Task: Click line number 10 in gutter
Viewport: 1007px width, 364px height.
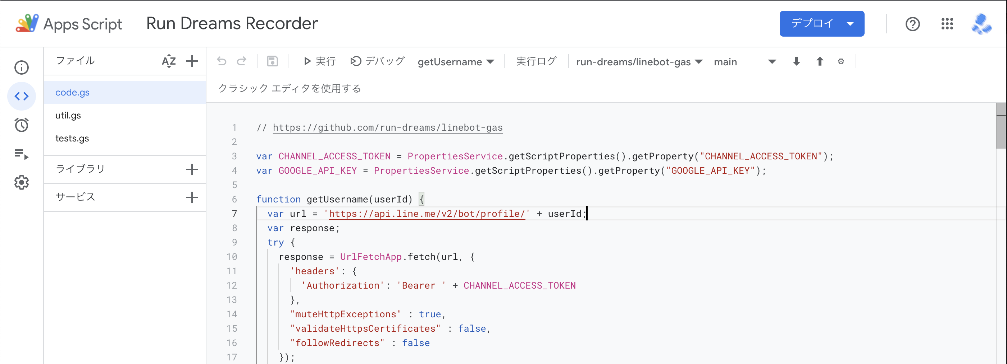Action: (232, 257)
